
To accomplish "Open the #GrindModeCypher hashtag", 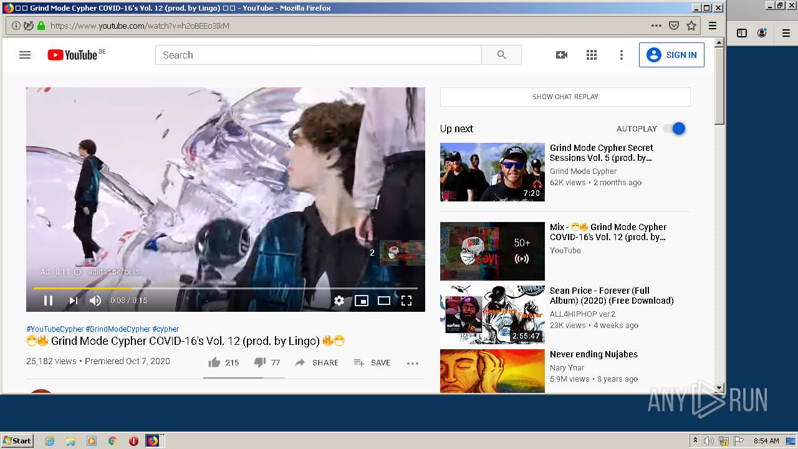I will pyautogui.click(x=118, y=329).
